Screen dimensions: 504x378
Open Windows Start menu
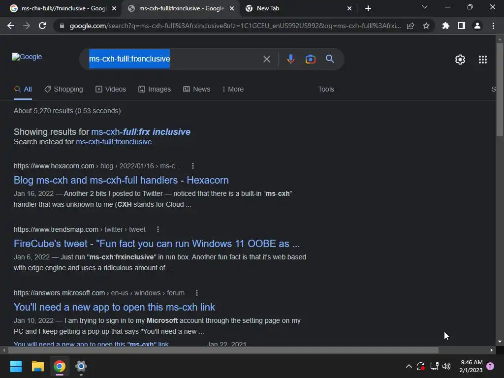[16, 366]
